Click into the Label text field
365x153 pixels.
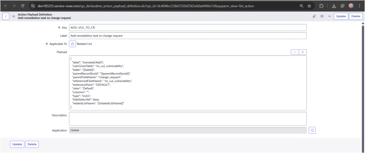187,36
